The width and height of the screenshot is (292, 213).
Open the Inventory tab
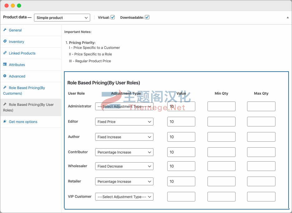pos(31,42)
